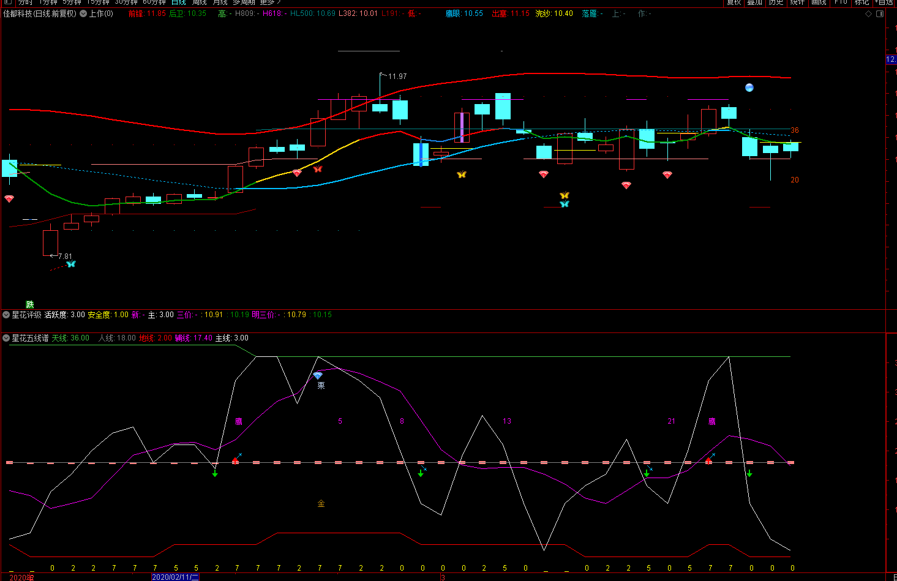The width and height of the screenshot is (897, 581).
Task: Click red up arrow under first 鹰 label
Action: pyautogui.click(x=236, y=460)
